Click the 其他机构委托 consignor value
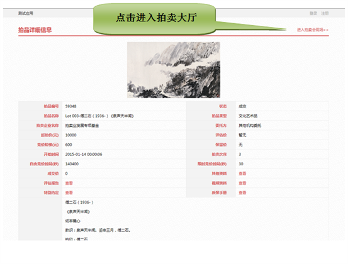The image size is (348, 264). tap(250, 126)
